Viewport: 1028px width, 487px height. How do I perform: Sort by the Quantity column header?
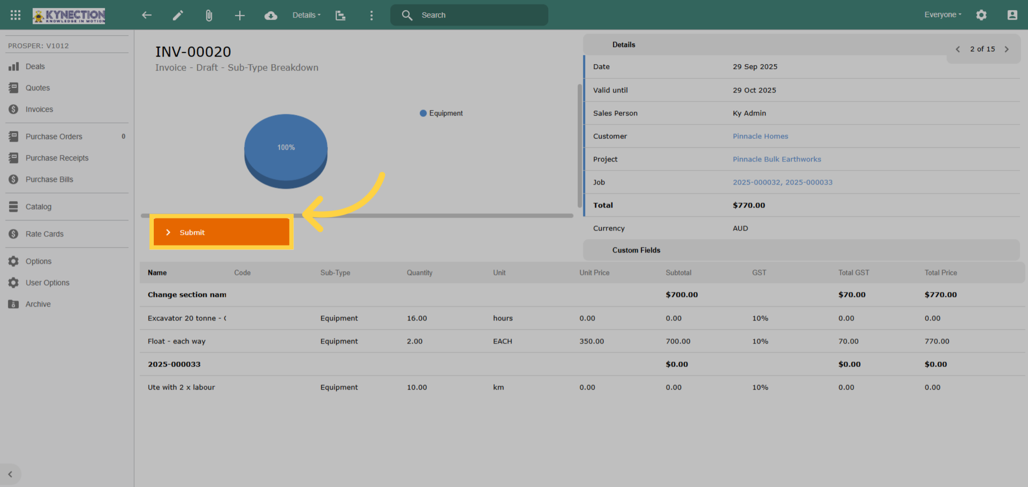coord(419,273)
